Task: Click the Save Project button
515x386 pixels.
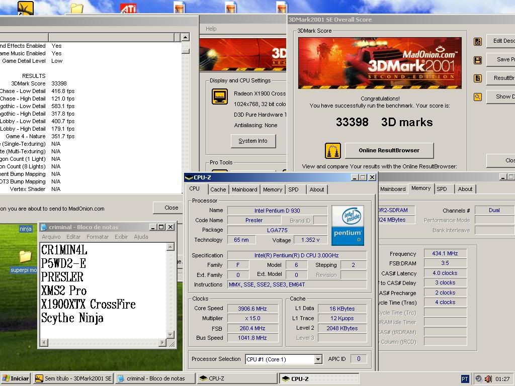Action: [500, 59]
